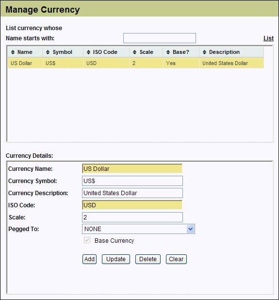Click the List link

tap(268, 38)
